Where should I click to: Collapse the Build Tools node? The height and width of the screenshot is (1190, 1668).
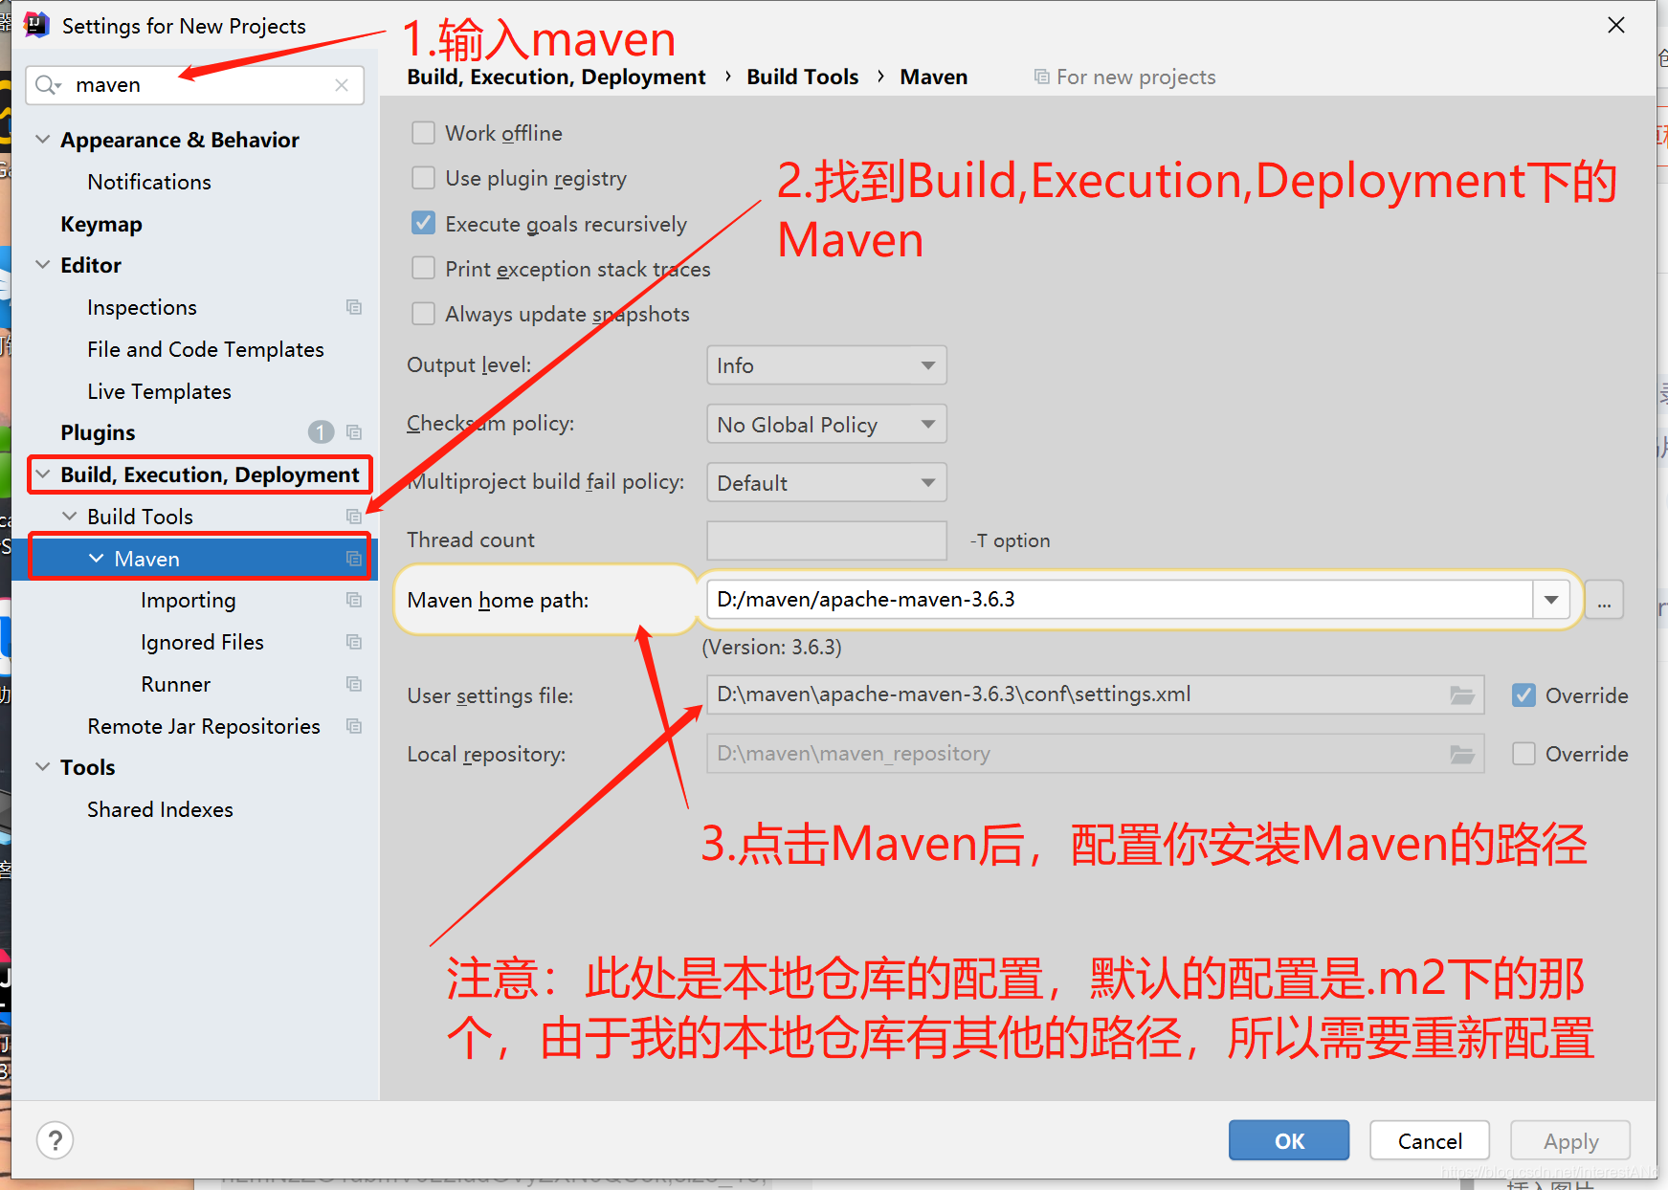(69, 517)
